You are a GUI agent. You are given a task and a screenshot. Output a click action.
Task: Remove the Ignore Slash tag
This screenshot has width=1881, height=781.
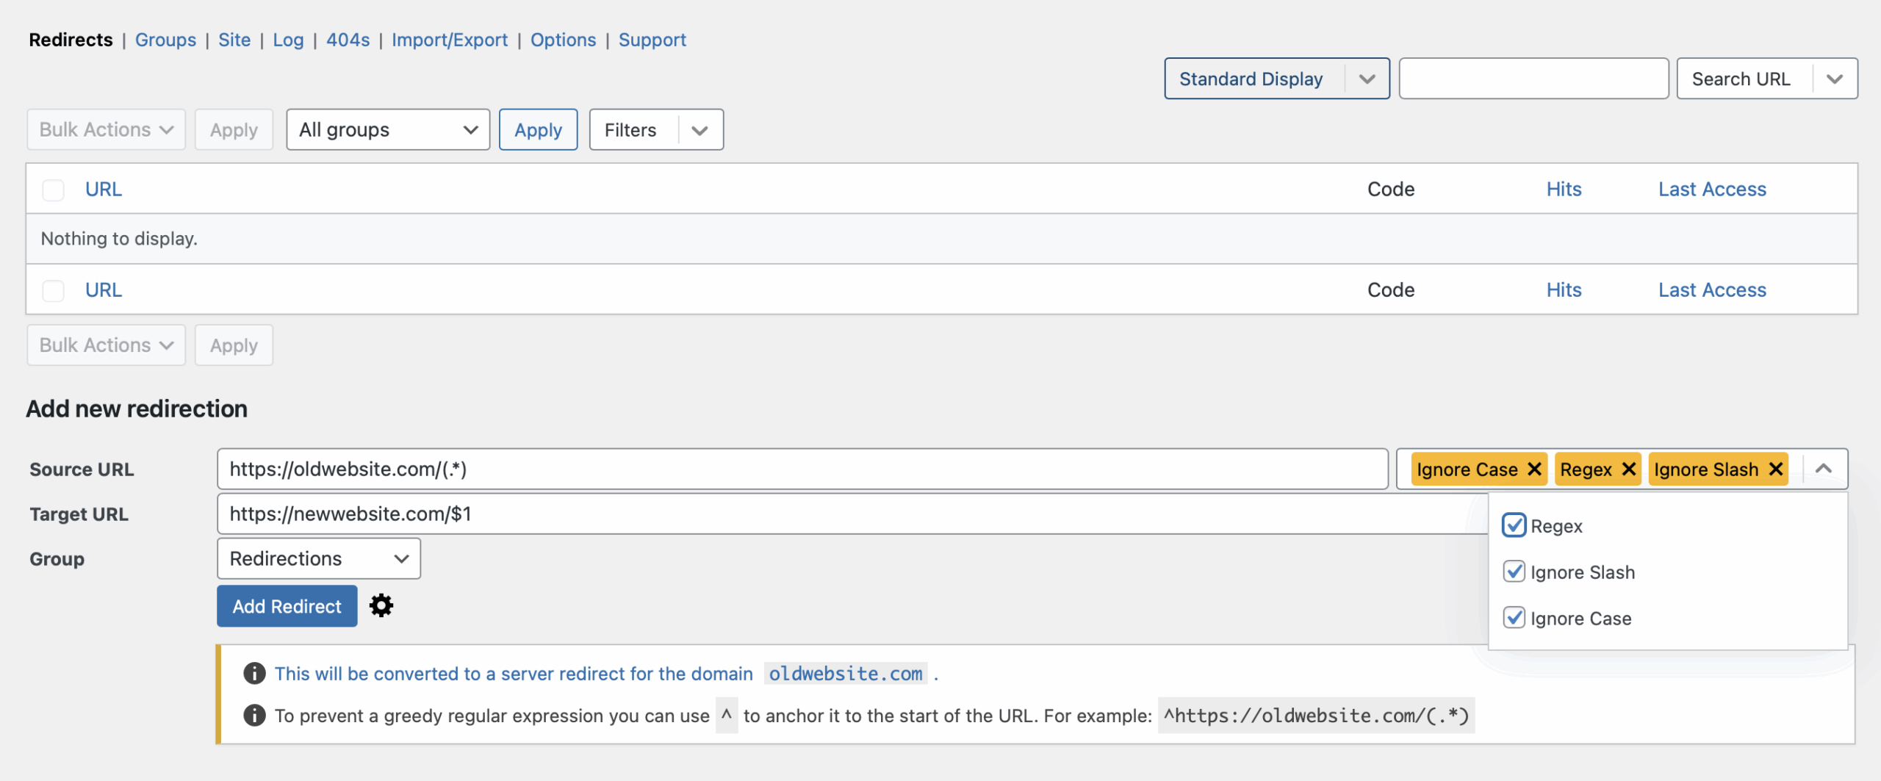tap(1775, 469)
